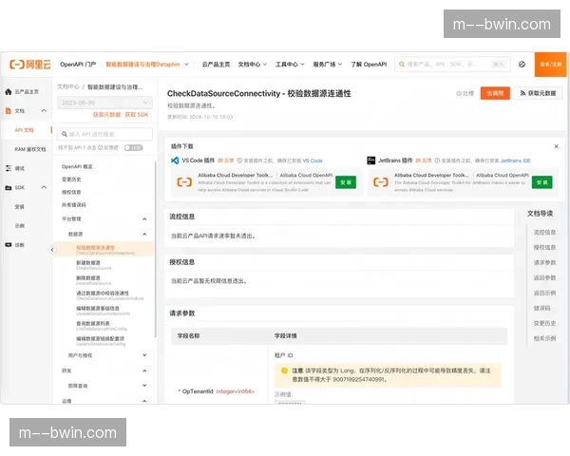570x456 pixels.
Task: Install the VS Code plugin
Action: click(346, 182)
